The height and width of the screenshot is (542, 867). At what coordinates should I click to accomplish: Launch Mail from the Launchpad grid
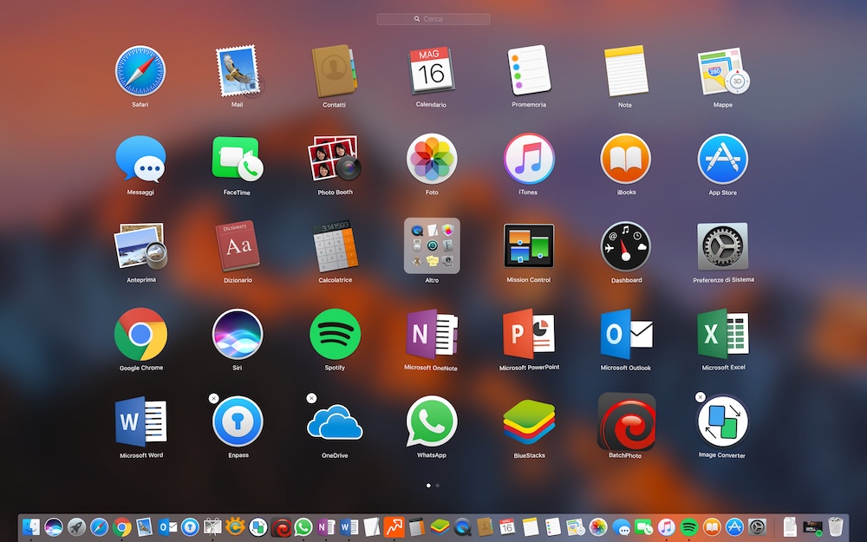[238, 71]
